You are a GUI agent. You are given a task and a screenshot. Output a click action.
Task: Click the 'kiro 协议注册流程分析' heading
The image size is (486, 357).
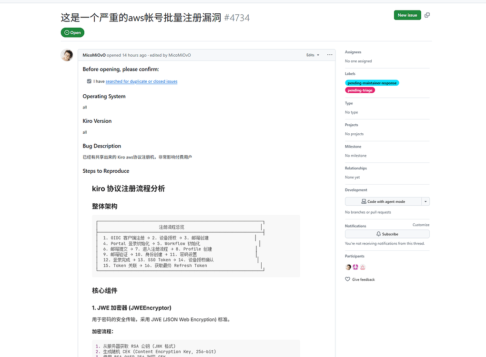[128, 188]
